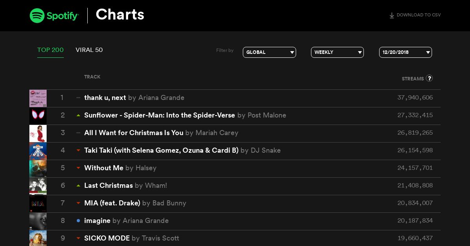Click the MIA album cover thumbnail
Screen dimensions: 470x246
[38, 204]
